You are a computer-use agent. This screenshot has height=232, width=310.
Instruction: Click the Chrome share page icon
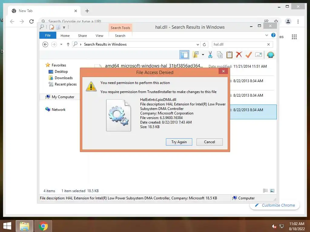tap(266, 21)
